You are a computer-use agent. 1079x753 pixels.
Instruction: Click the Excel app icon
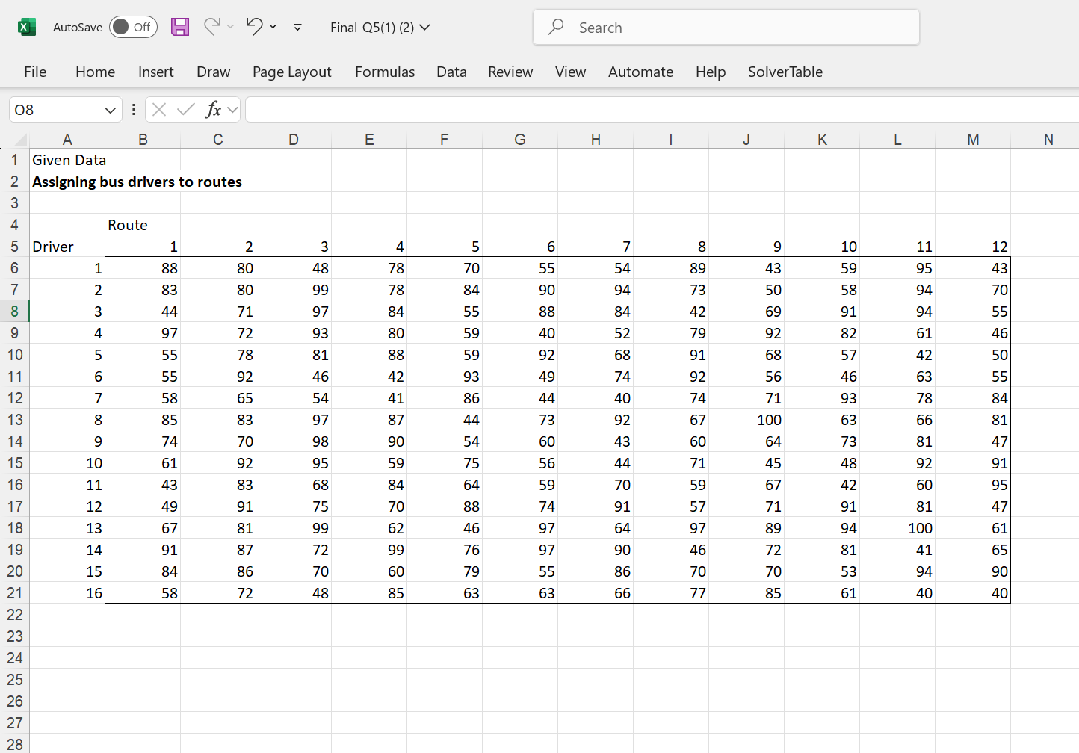click(x=26, y=28)
